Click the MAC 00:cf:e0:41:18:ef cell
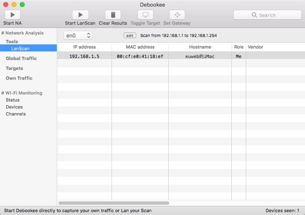The width and height of the screenshot is (305, 215). point(140,56)
